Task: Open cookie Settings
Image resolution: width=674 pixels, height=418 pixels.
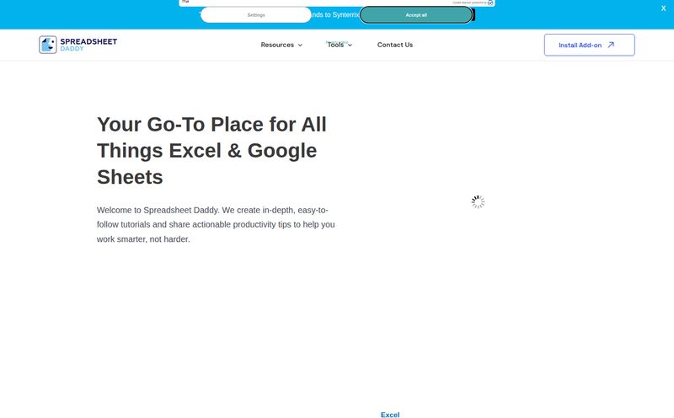Action: (x=255, y=15)
